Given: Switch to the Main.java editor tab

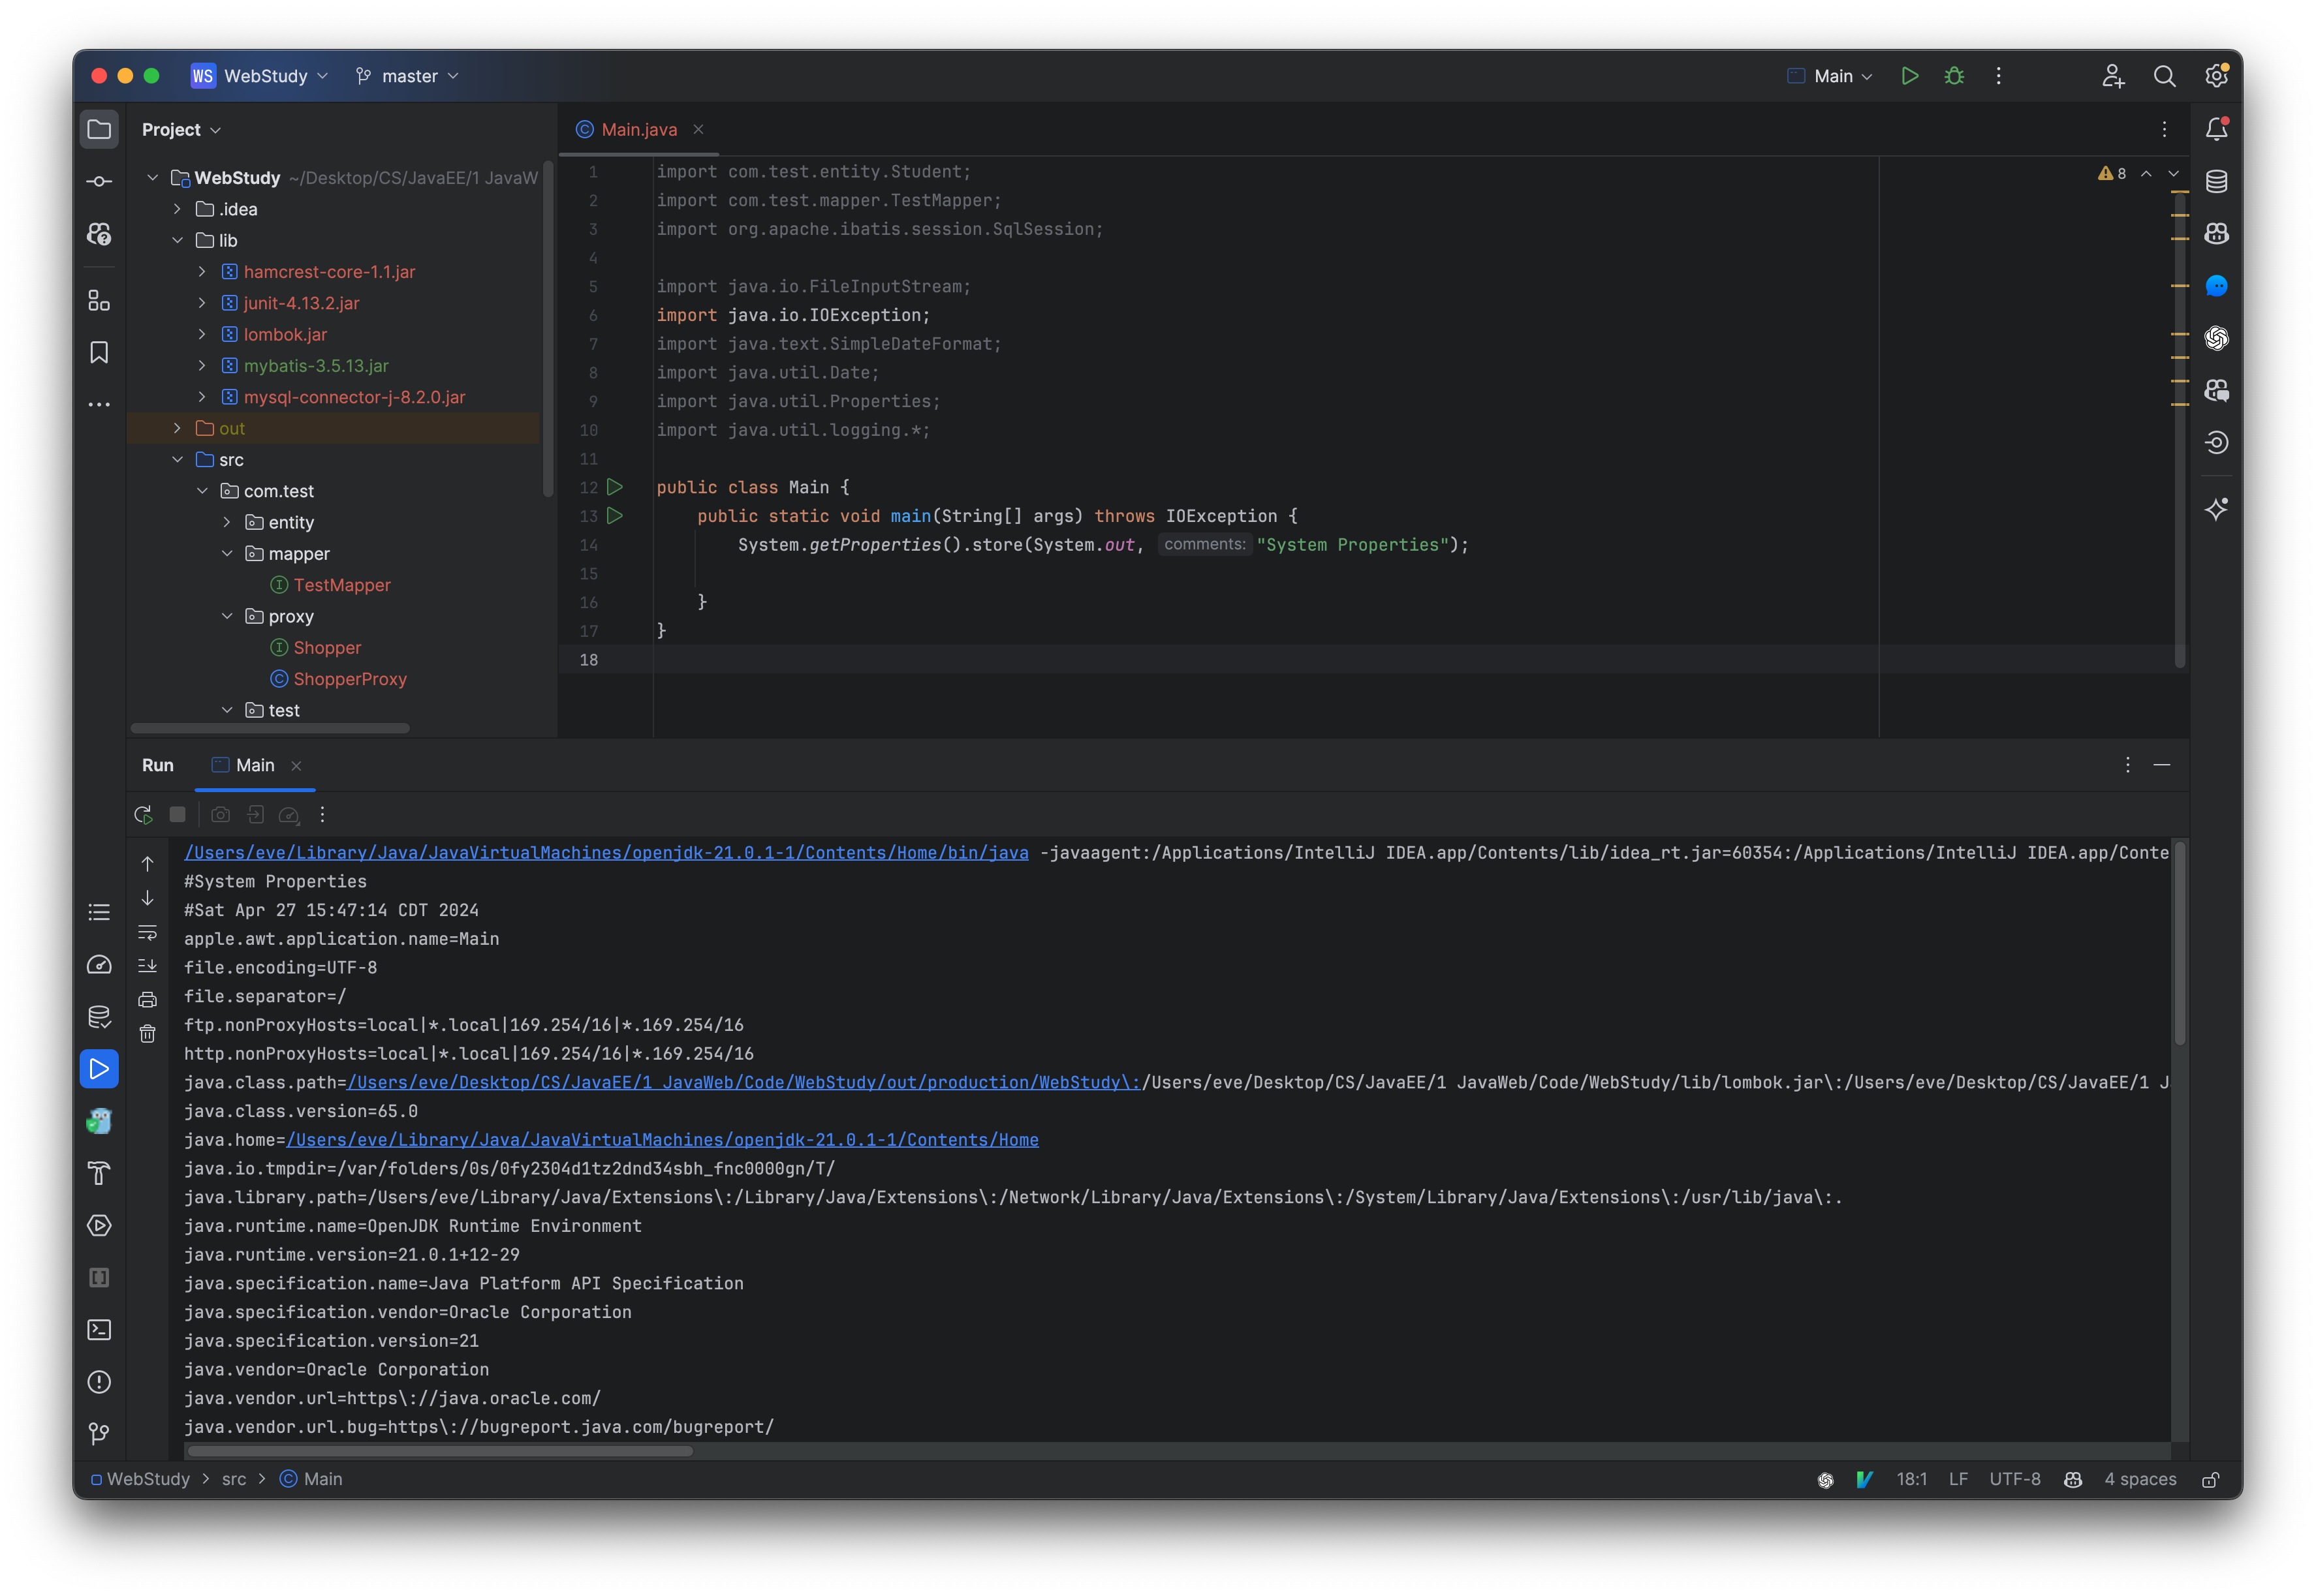Looking at the screenshot, I should coord(637,129).
